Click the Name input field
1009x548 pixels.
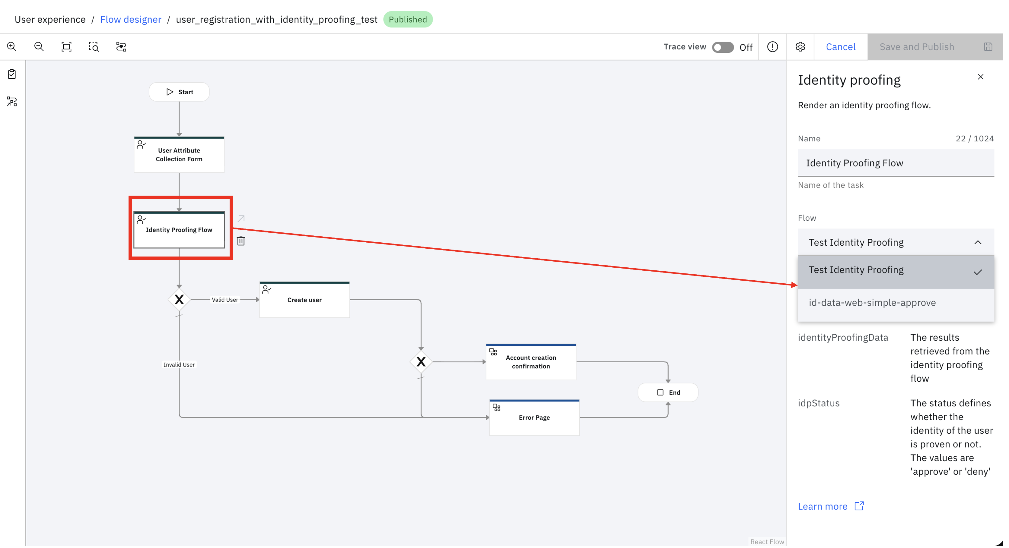[896, 163]
